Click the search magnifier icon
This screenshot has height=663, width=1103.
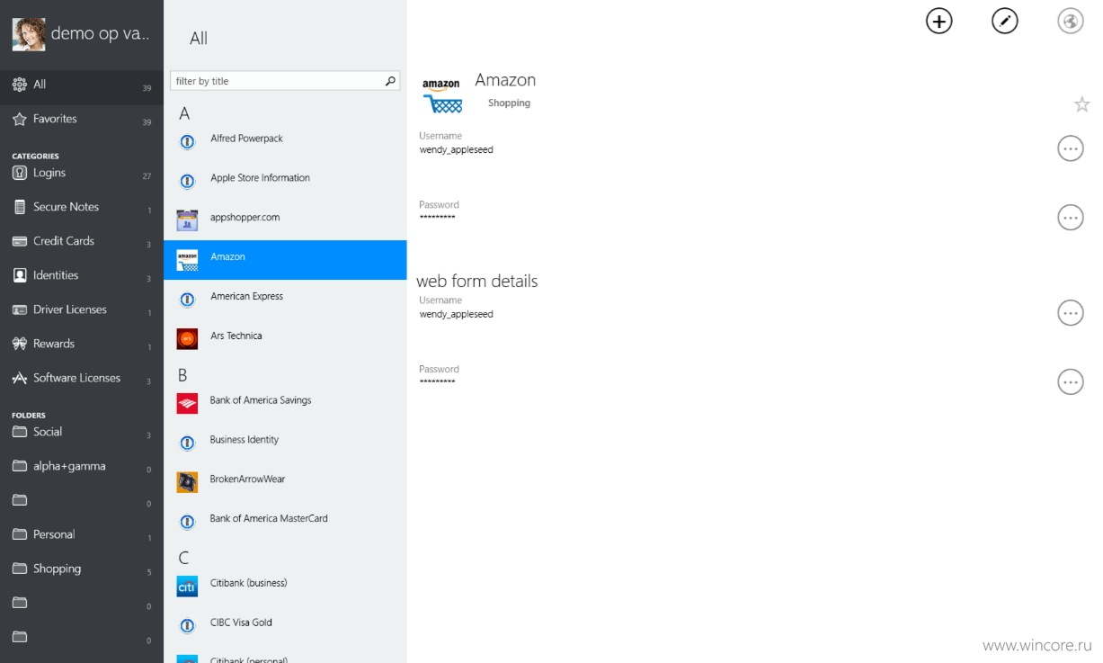click(x=390, y=81)
